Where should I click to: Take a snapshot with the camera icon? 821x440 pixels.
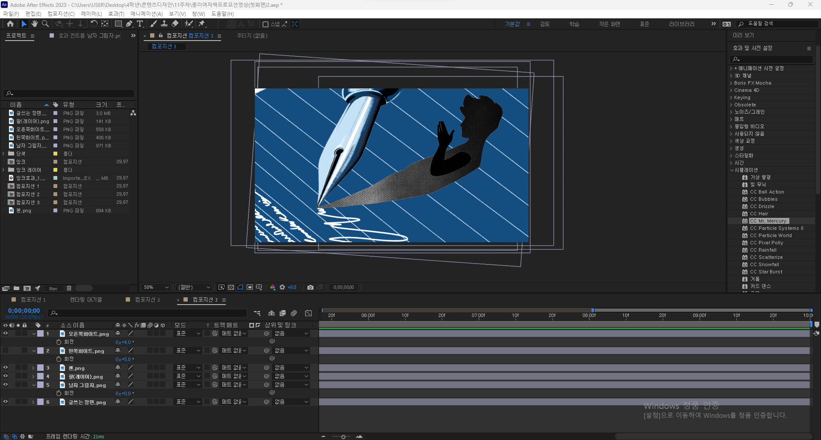coord(310,287)
